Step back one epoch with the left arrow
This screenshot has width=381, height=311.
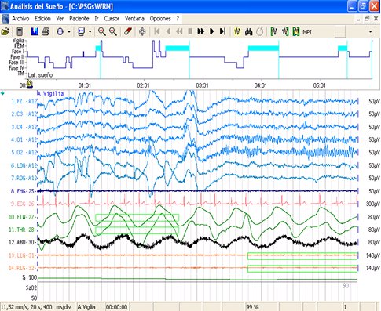[x=168, y=32]
